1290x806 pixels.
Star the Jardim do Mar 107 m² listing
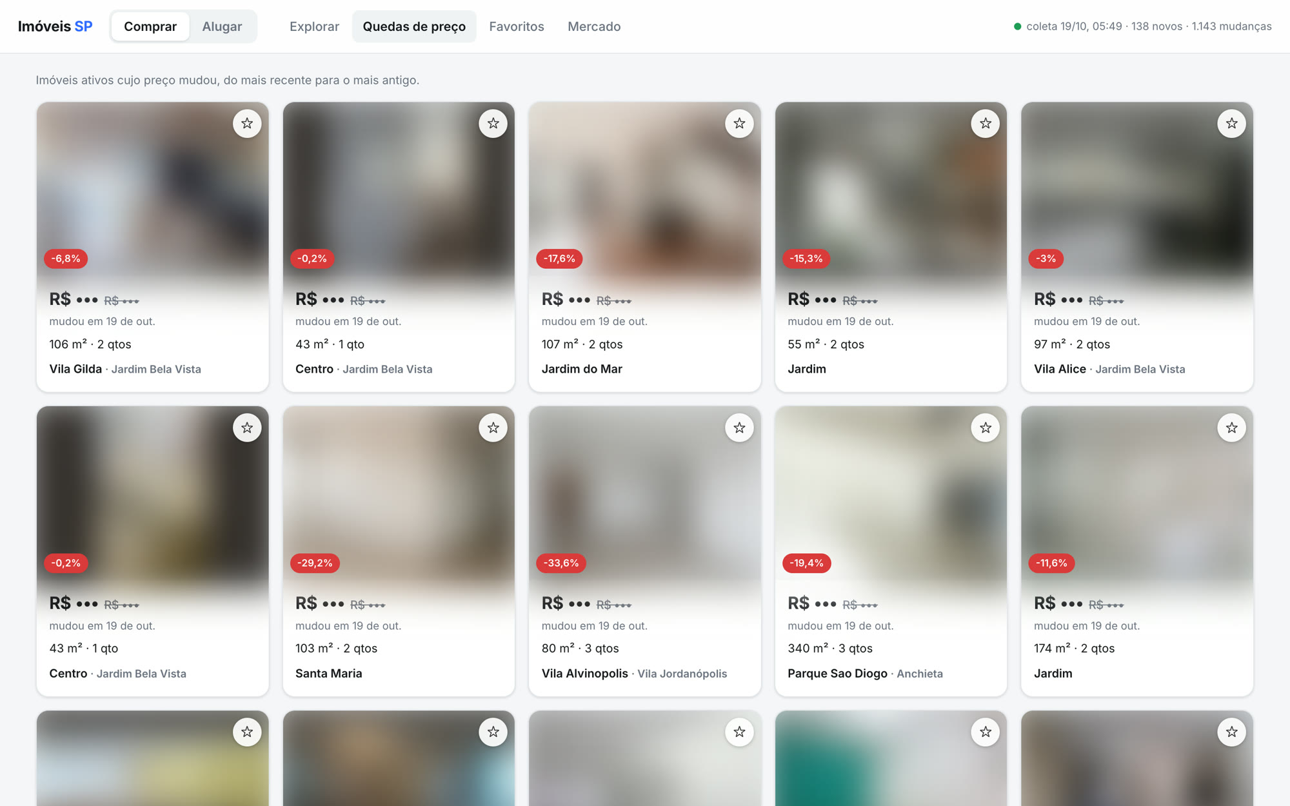[x=739, y=123]
